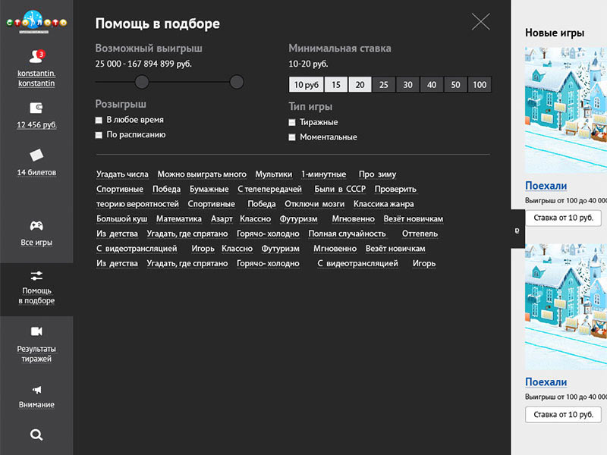607x455 pixels.
Task: Enable the В любое время checkbox
Action: pyautogui.click(x=99, y=120)
